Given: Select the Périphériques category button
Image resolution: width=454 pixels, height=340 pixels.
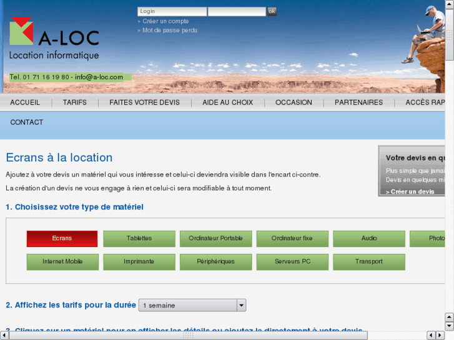Looking at the screenshot, I should pos(215,262).
